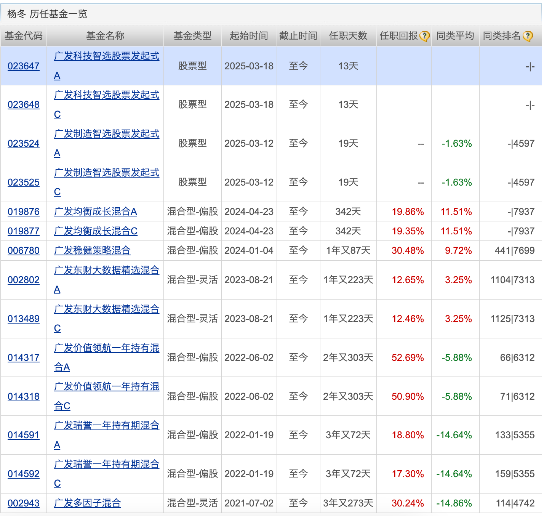Open 广发价值领航一年持有混合A fund link
The image size is (544, 516).
[x=107, y=357]
